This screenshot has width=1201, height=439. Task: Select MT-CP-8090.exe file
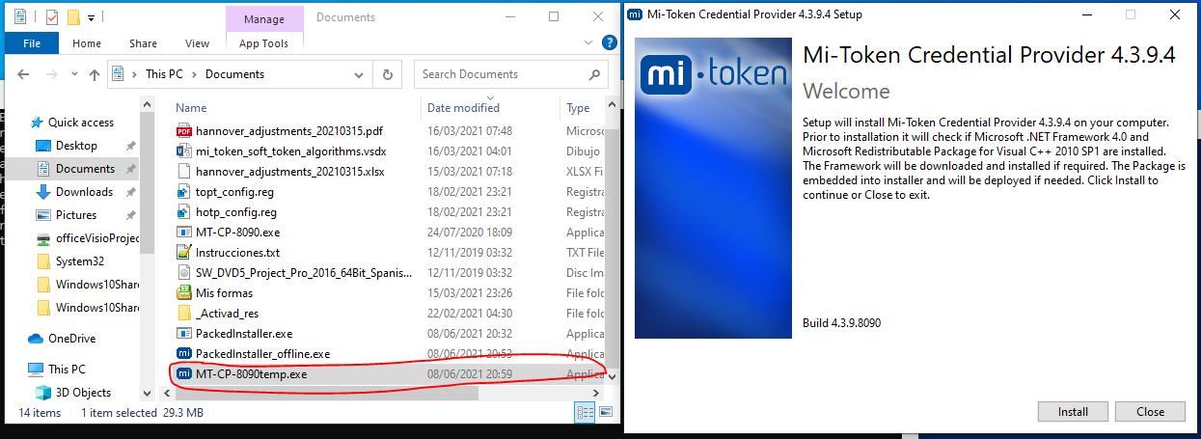click(237, 233)
